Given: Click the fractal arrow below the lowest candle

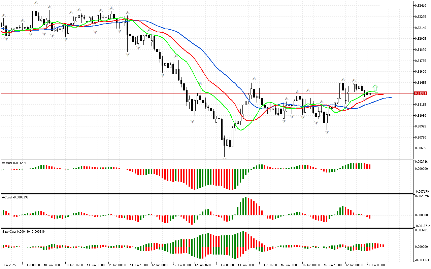Looking at the screenshot, I should 225,158.
